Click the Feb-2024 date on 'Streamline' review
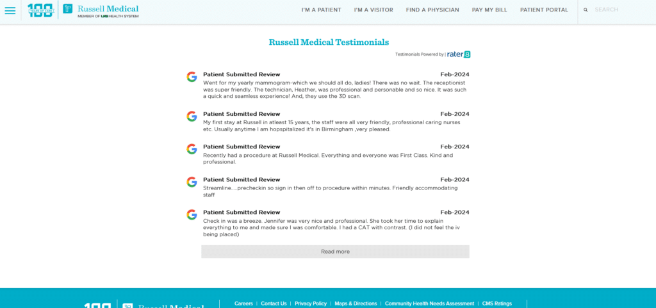The width and height of the screenshot is (656, 308). (455, 180)
